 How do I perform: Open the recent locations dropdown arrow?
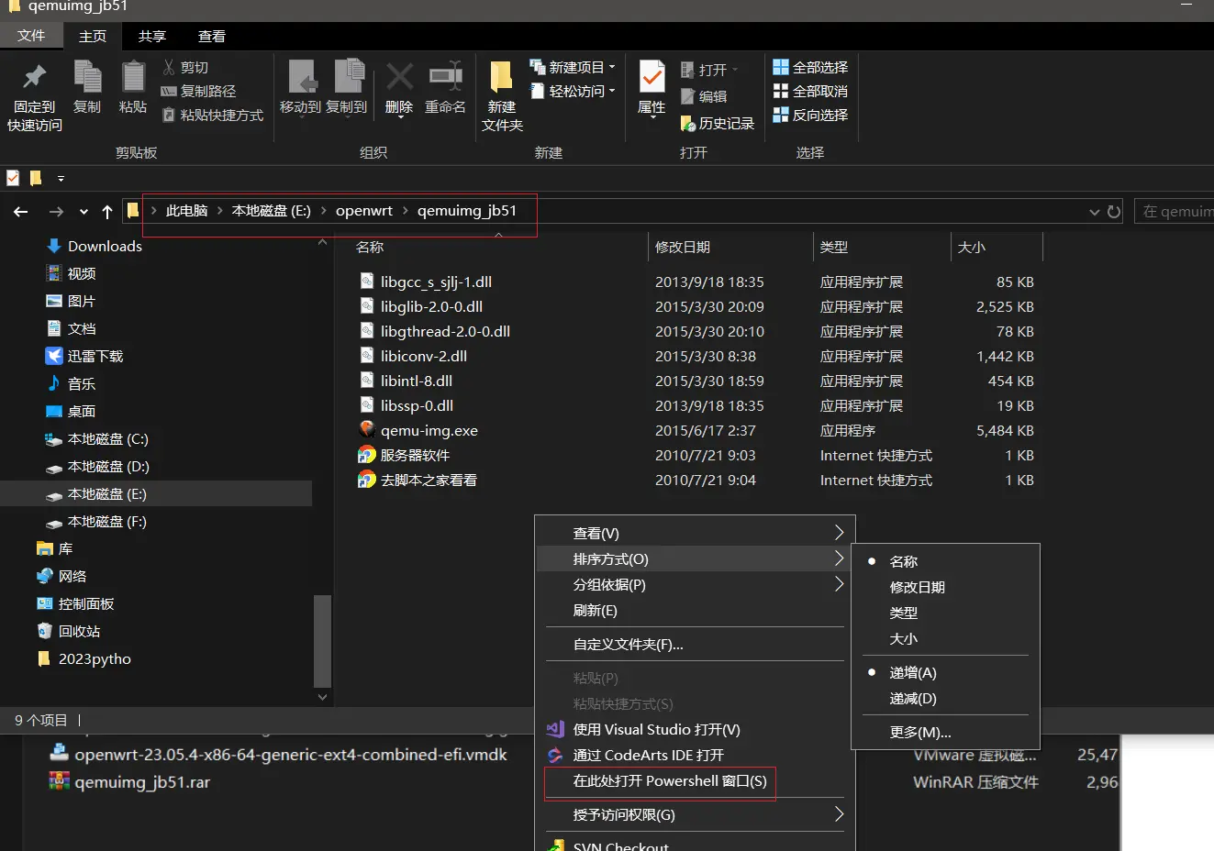coord(84,212)
